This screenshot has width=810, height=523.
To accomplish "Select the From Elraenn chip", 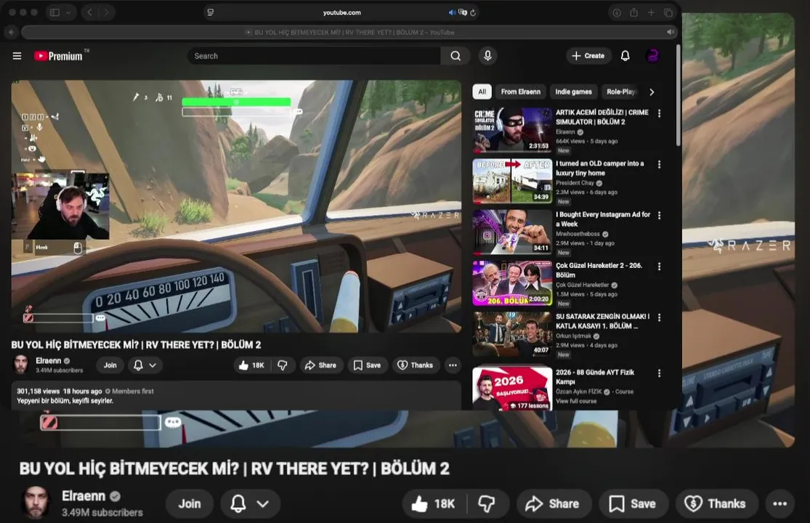I will click(521, 92).
